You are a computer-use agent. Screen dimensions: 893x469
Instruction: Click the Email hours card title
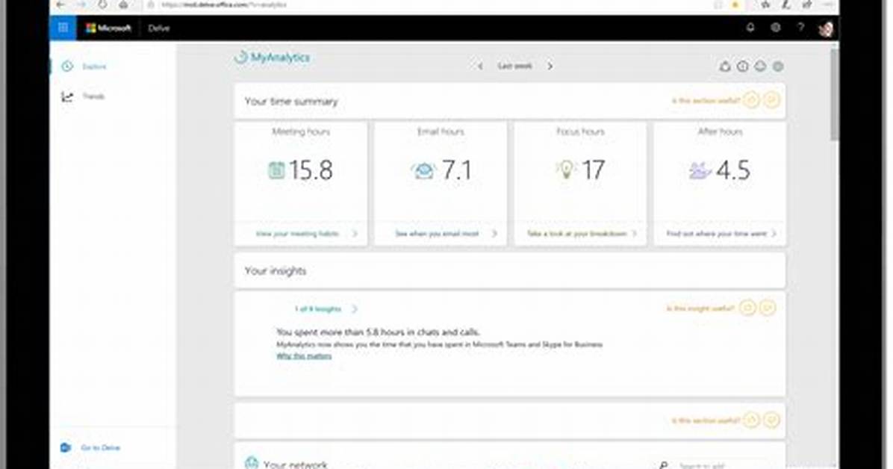tap(441, 131)
